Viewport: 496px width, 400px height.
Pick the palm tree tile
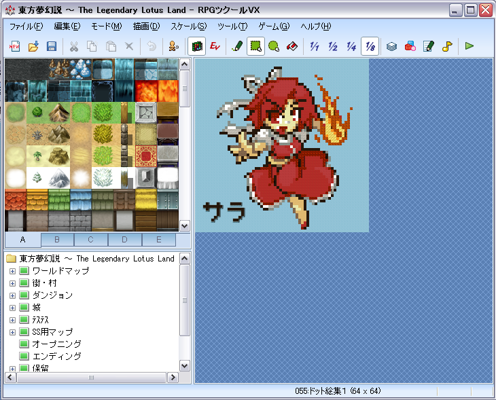37,156
